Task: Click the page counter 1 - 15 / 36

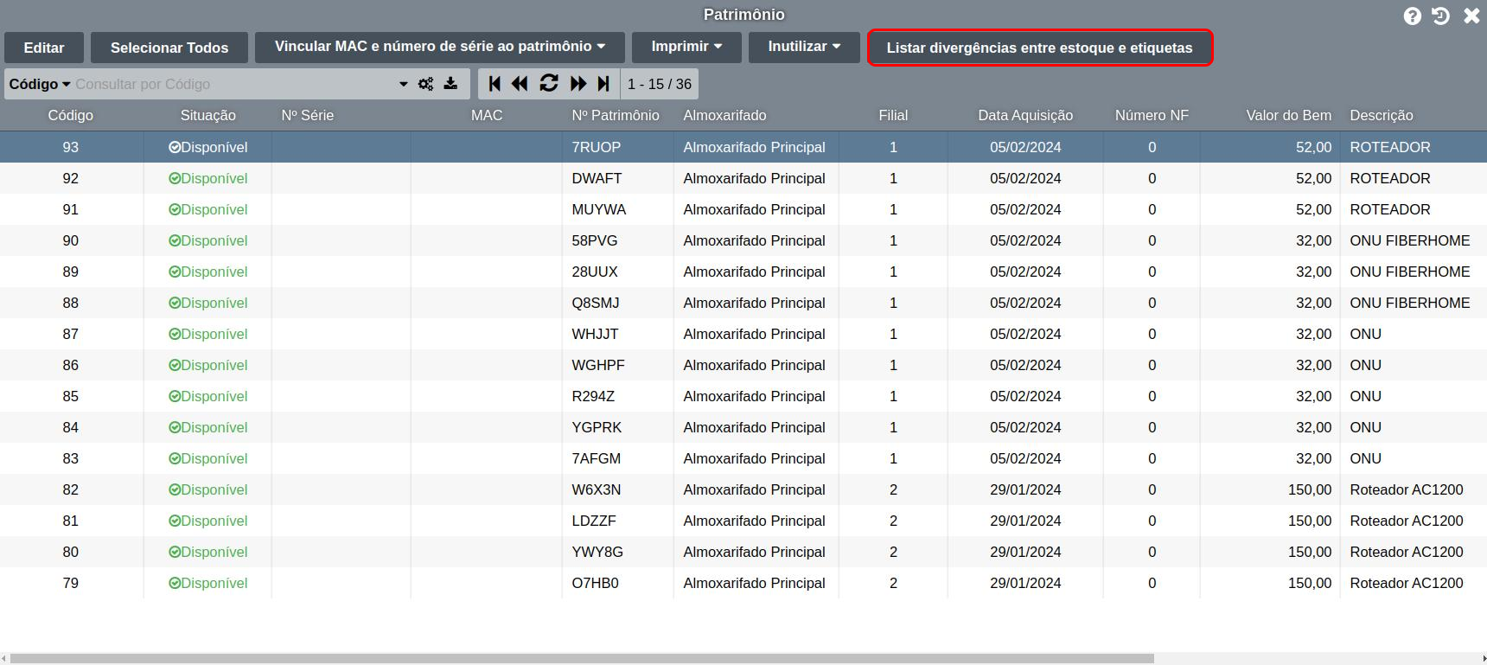Action: [660, 84]
